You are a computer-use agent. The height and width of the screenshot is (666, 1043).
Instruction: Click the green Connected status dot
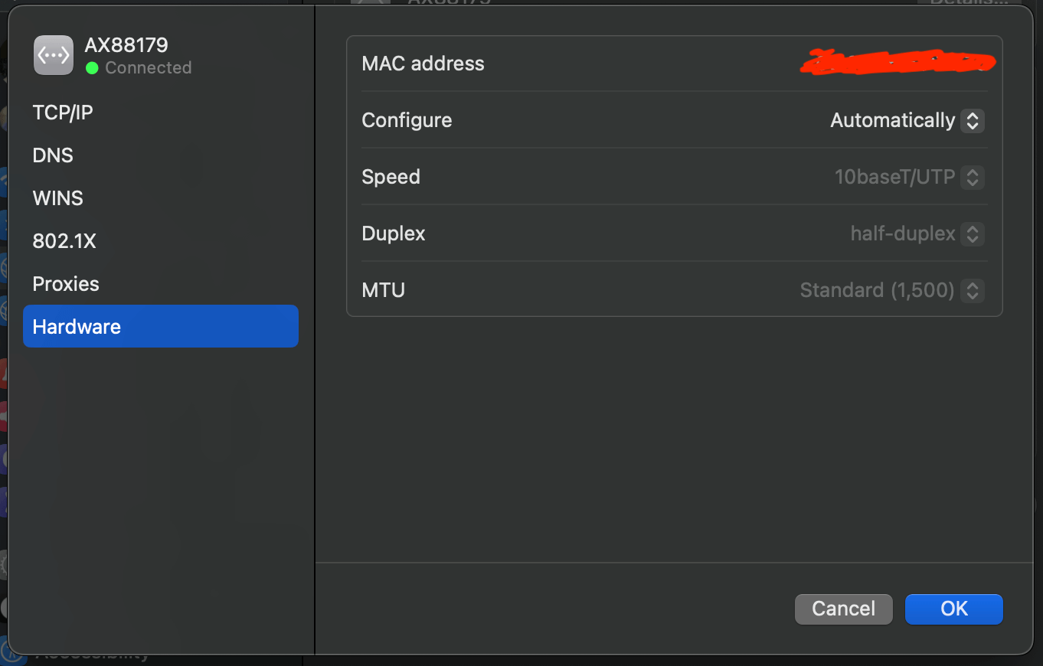pyautogui.click(x=92, y=68)
